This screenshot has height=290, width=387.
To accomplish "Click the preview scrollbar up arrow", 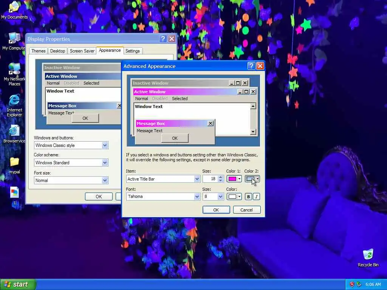I will 253,106.
